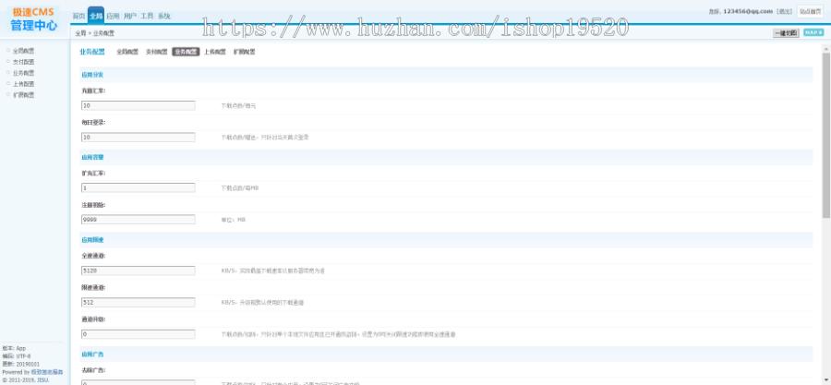Open the Powered by 极致域名服务 link
This screenshot has height=385, width=831.
pyautogui.click(x=47, y=372)
